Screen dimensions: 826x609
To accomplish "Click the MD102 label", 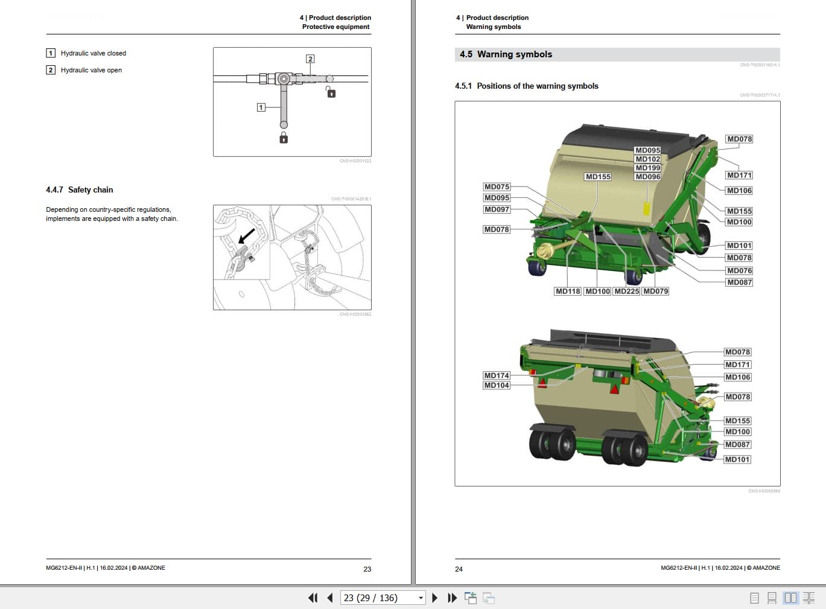I will click(647, 159).
